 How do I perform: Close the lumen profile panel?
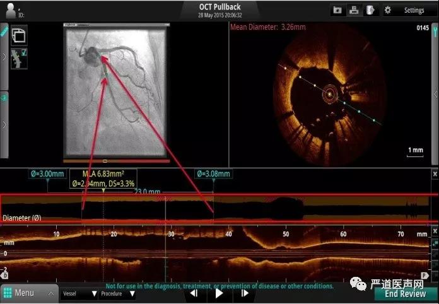435,173
